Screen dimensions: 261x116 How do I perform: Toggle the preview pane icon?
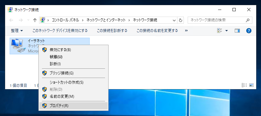[x=237, y=31]
